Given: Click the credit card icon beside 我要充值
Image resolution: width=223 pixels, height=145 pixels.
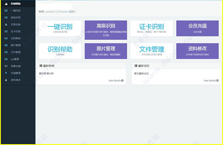Looking at the screenshot, I should point(6,66).
